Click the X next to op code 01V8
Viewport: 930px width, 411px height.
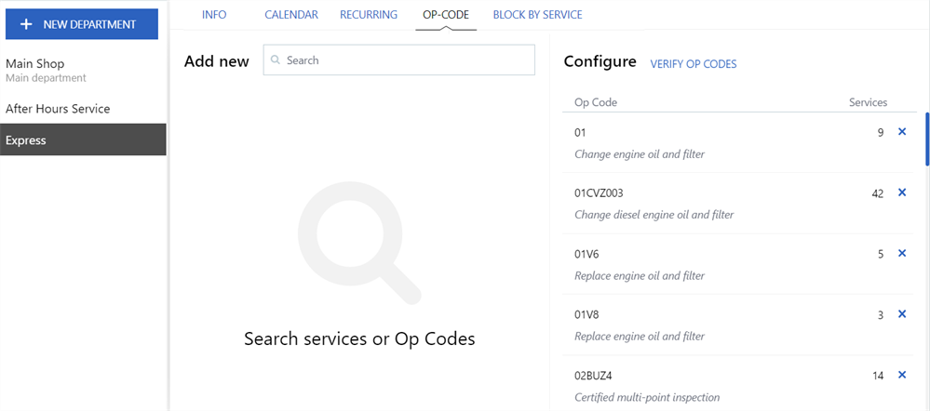(x=901, y=314)
